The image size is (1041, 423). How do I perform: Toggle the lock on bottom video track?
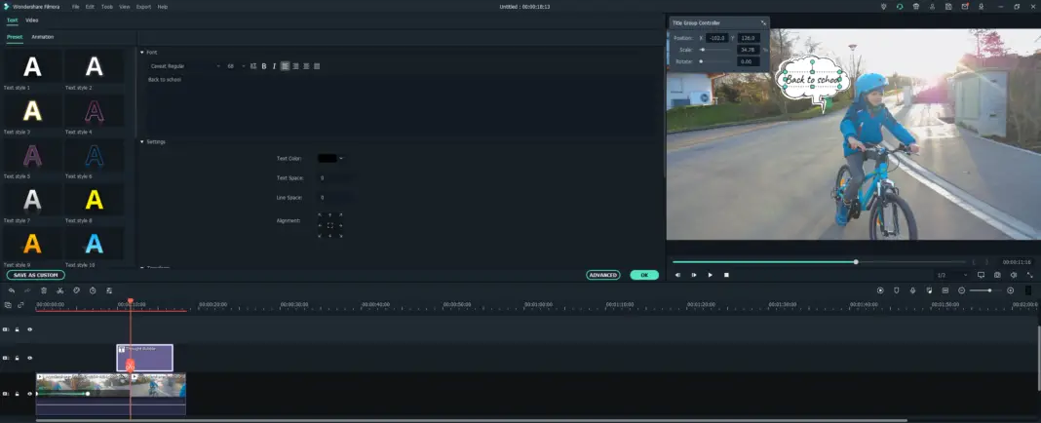(x=18, y=394)
